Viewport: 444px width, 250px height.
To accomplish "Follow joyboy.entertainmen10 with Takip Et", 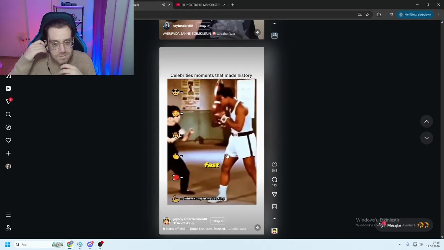I will point(218,221).
